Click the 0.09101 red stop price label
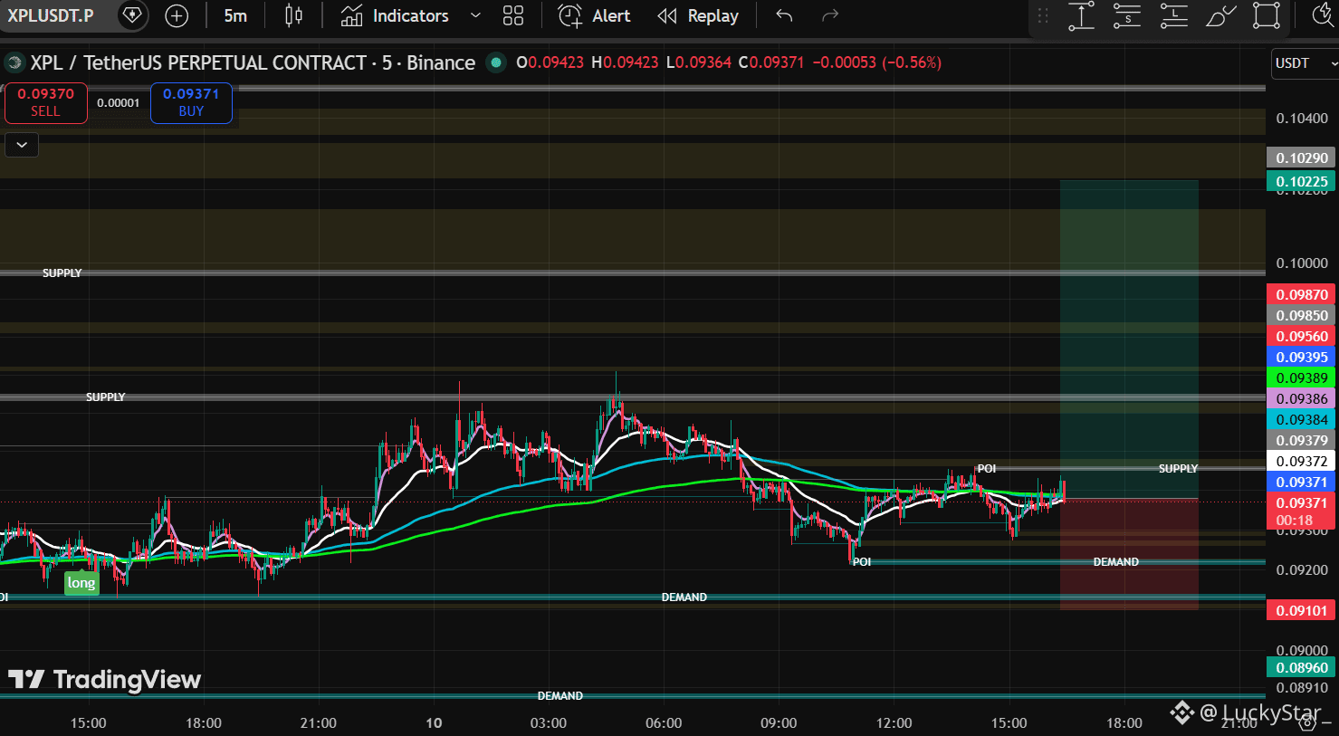 (x=1302, y=610)
